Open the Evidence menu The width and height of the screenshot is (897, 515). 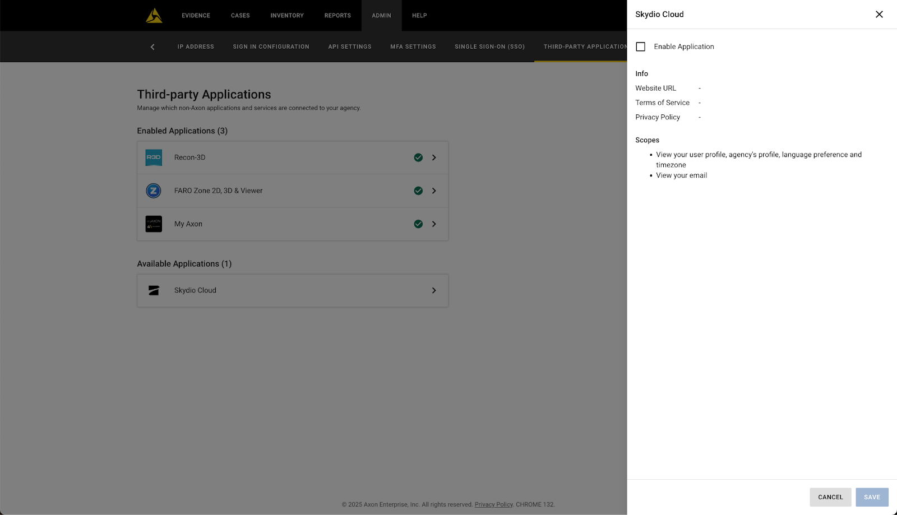[196, 16]
